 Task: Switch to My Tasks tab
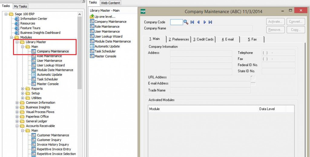[20, 6]
